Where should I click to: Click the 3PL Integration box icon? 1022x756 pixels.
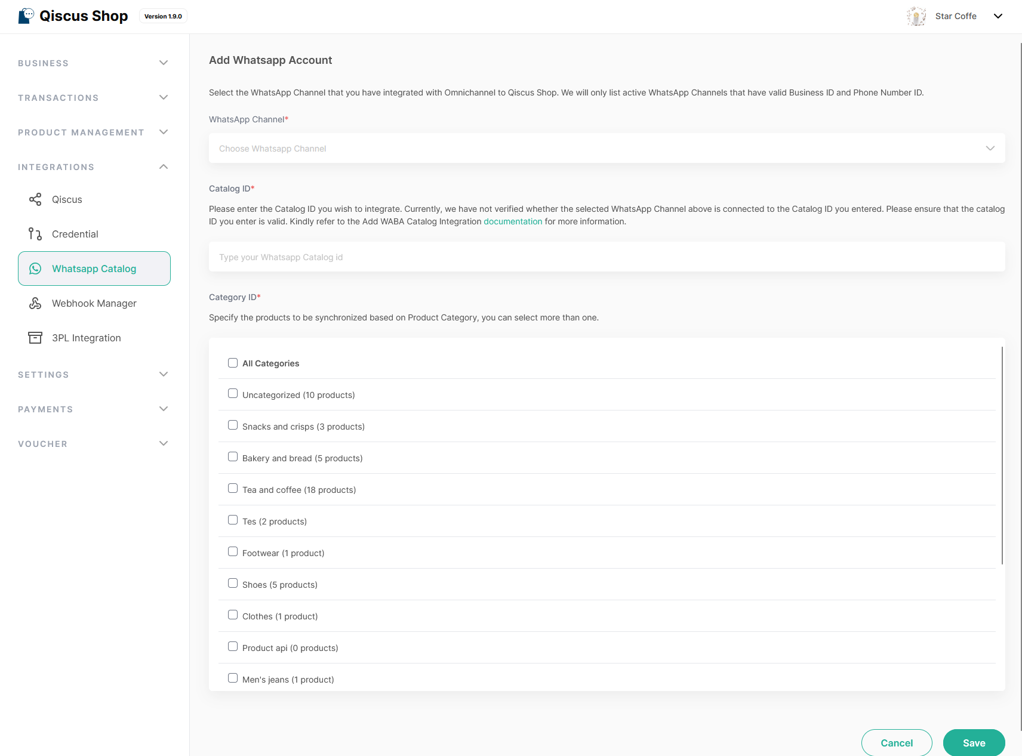(35, 338)
